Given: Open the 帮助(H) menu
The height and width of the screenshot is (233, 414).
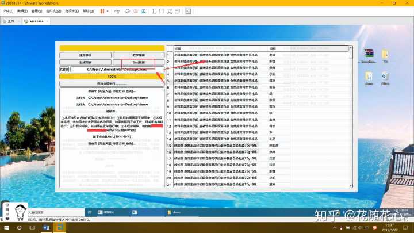Looking at the screenshot, I should coord(88,11).
